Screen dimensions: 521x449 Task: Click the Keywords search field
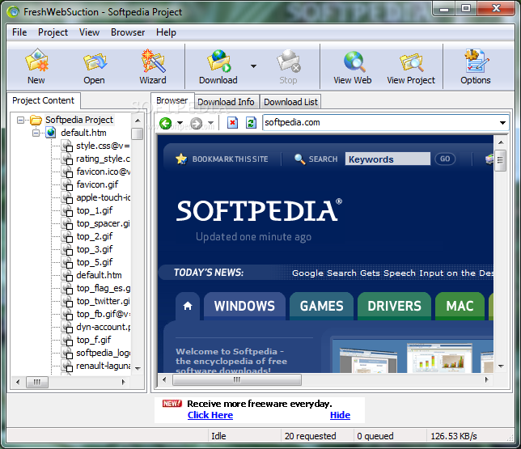pyautogui.click(x=388, y=159)
